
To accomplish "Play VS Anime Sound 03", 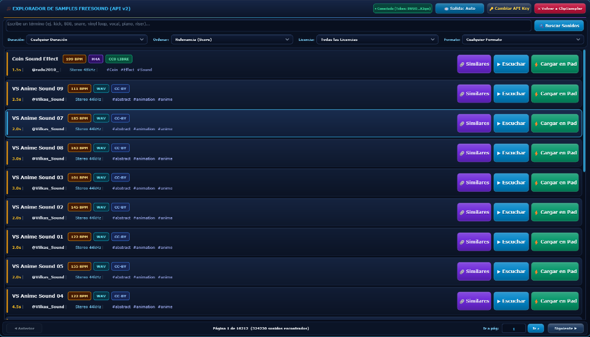I will pyautogui.click(x=511, y=183).
